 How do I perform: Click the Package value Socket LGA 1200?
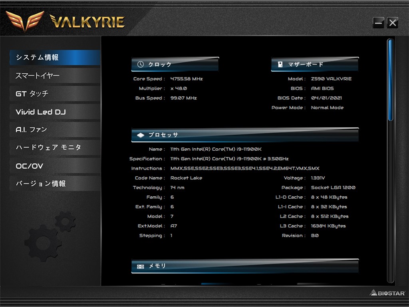333,188
